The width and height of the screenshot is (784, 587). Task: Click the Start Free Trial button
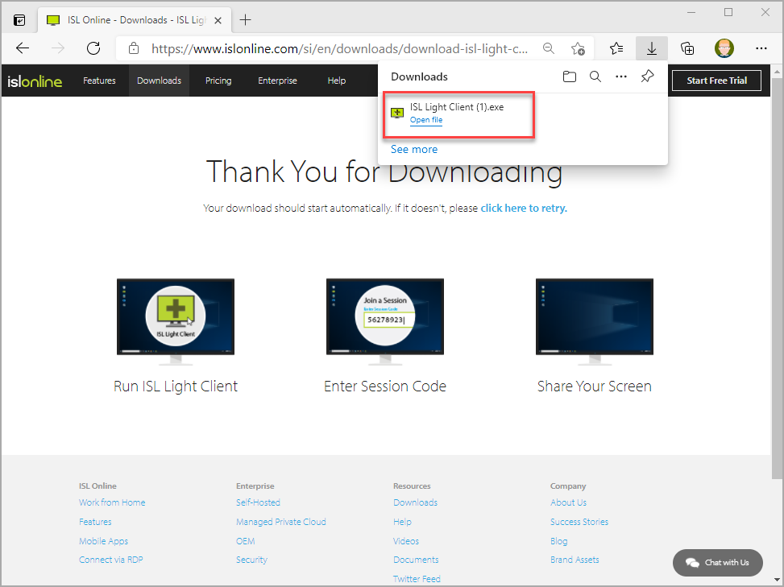pos(716,81)
